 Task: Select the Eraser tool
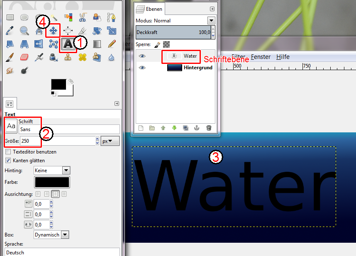point(24,57)
